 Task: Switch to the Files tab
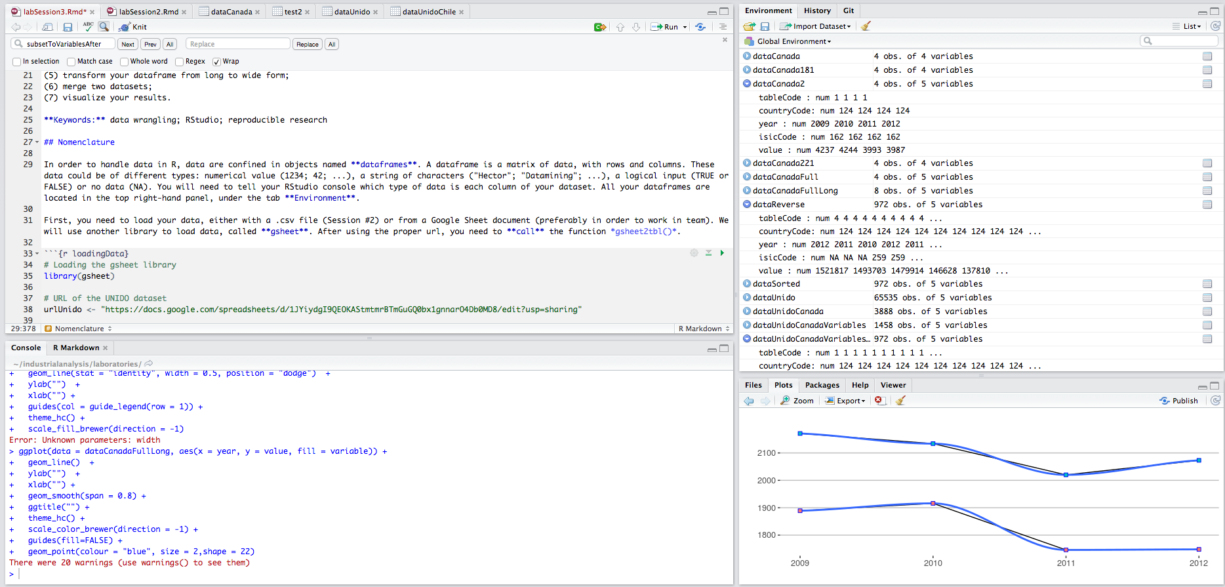753,385
